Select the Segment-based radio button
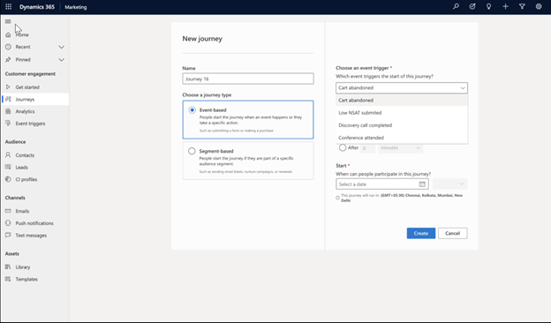The image size is (551, 323). (192, 151)
